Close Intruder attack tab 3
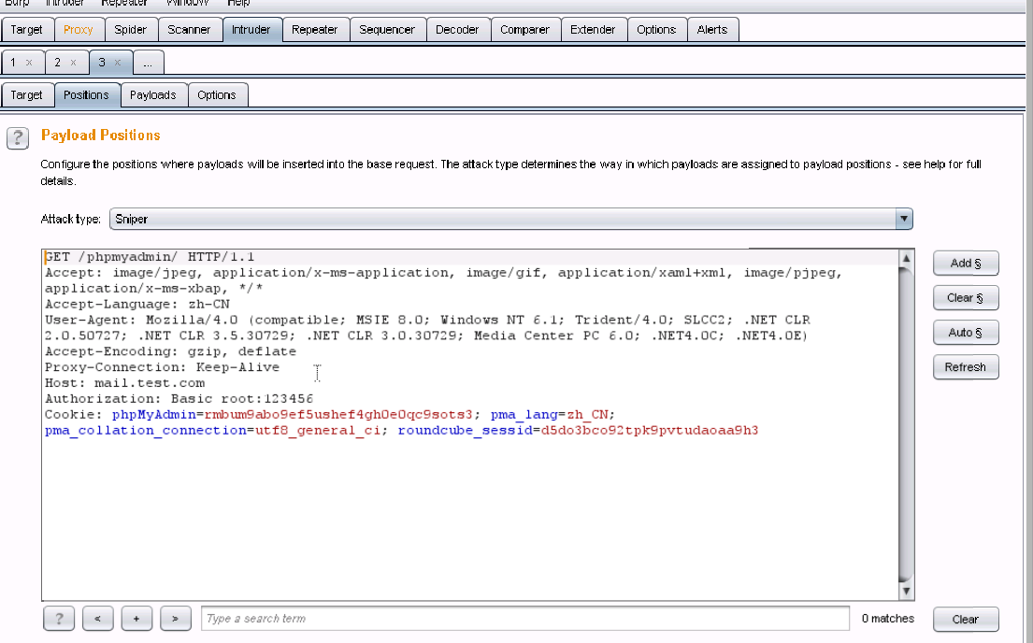The height and width of the screenshot is (643, 1033). (x=117, y=63)
